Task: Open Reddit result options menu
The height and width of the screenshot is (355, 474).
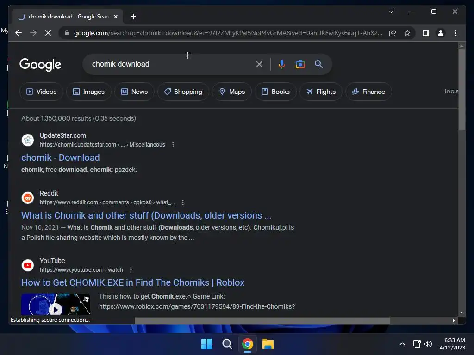Action: [182, 202]
